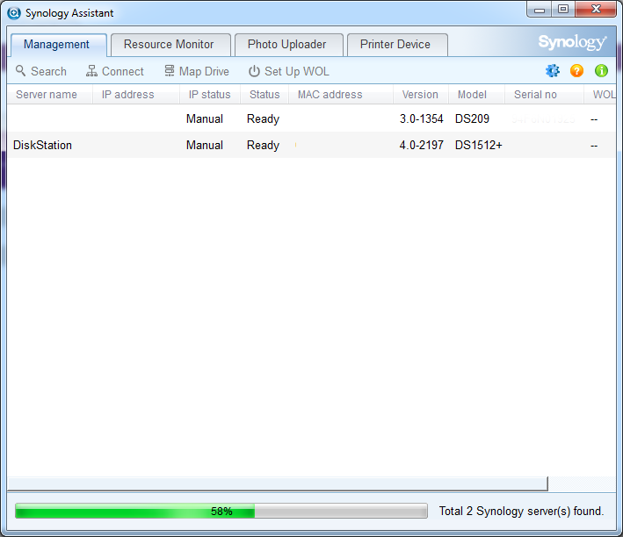Open the Printer Device tab

tap(397, 45)
